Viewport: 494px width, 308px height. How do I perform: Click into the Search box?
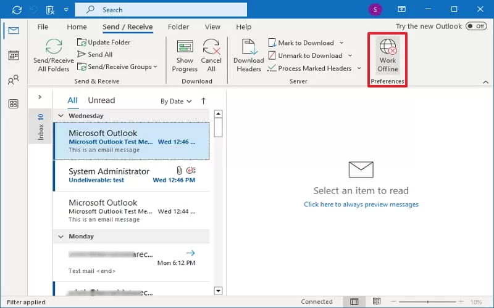coord(161,10)
